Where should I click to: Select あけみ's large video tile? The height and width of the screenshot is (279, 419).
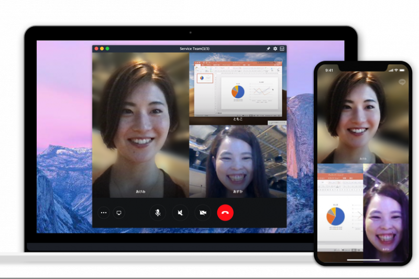pos(140,125)
